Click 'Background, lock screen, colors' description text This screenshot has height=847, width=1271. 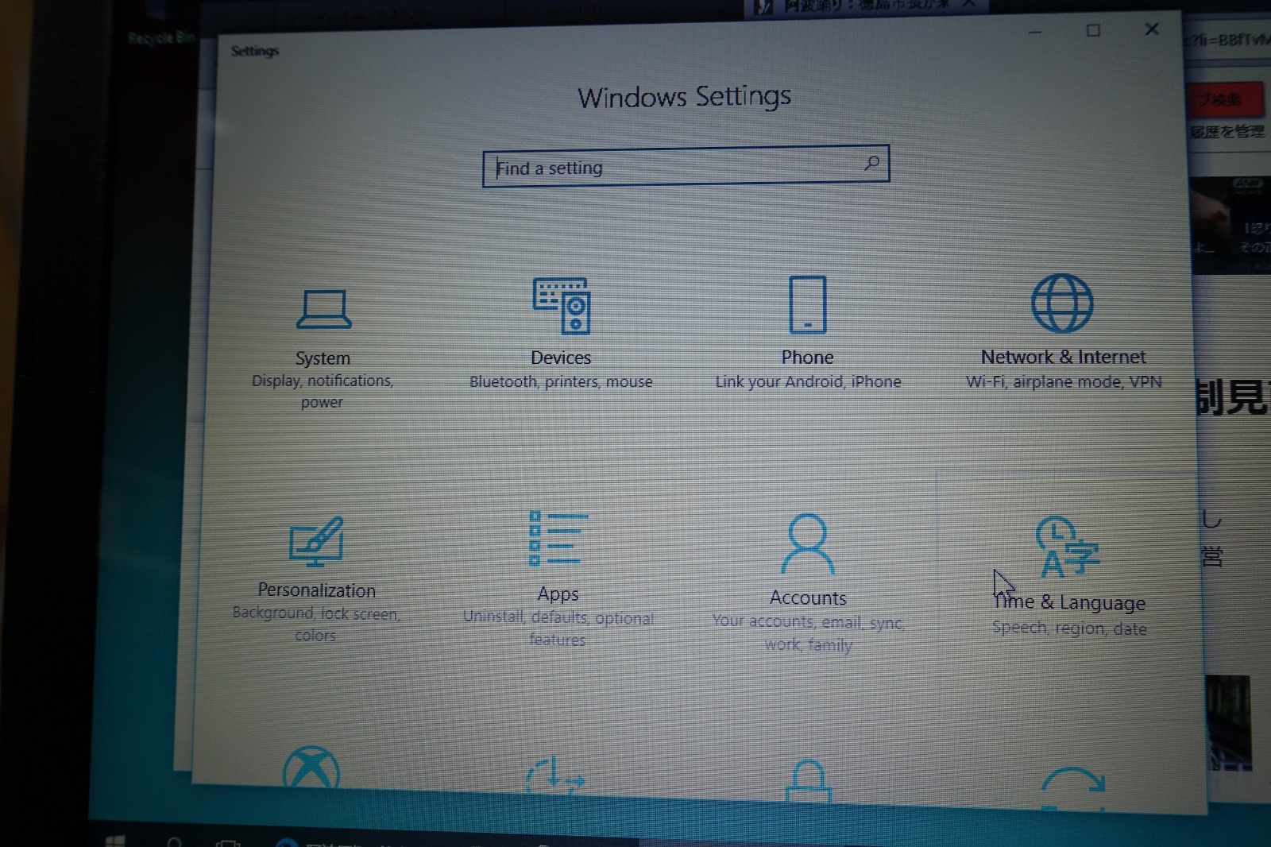pos(315,624)
